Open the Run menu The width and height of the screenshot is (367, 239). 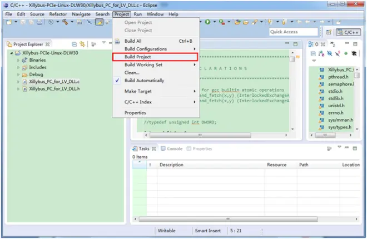(138, 14)
